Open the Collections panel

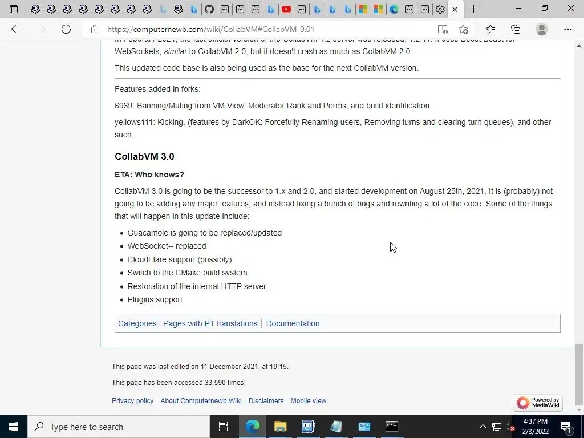(x=516, y=29)
